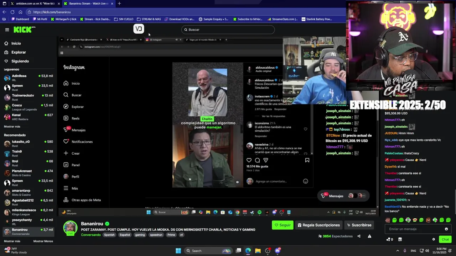This screenshot has height=256, width=456.
Task: Open Siguiendo in Kick sidebar
Action: (x=20, y=61)
